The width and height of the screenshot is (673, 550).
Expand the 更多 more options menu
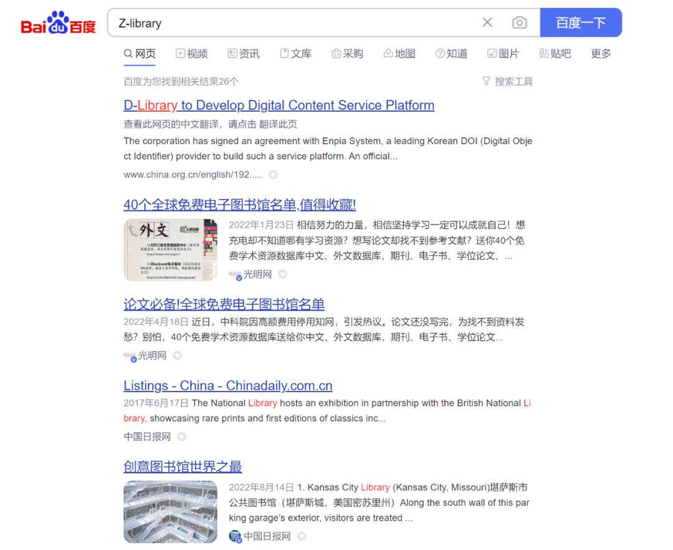[x=600, y=54]
